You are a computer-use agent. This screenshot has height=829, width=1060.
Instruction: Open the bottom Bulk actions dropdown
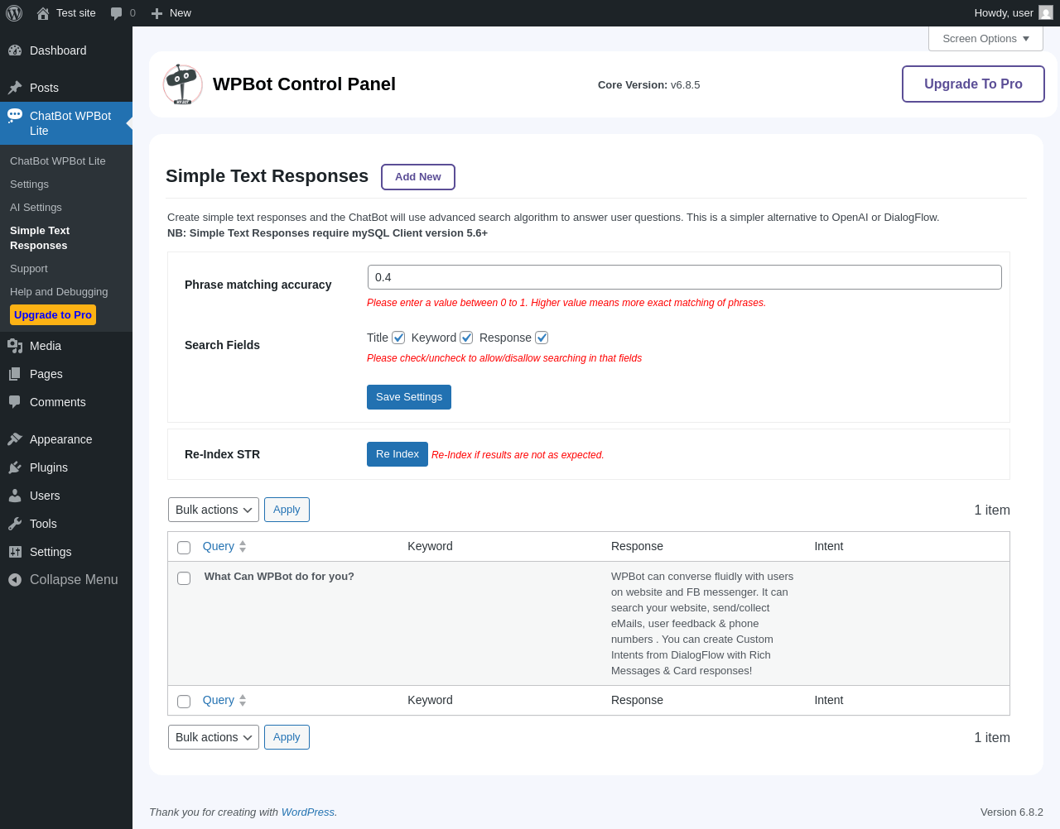pos(214,737)
